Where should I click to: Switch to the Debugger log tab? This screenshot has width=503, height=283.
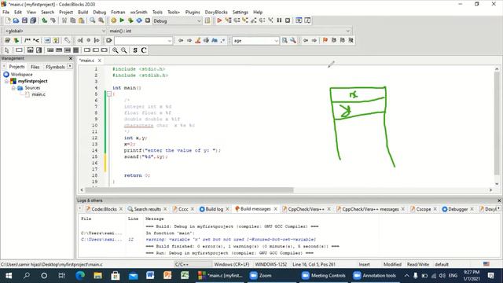tap(455, 209)
